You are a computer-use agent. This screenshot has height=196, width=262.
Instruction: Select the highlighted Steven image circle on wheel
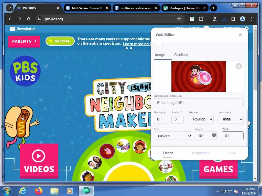click(x=107, y=151)
